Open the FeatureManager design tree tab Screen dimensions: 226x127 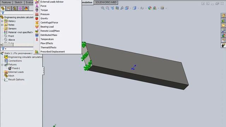tap(3, 8)
